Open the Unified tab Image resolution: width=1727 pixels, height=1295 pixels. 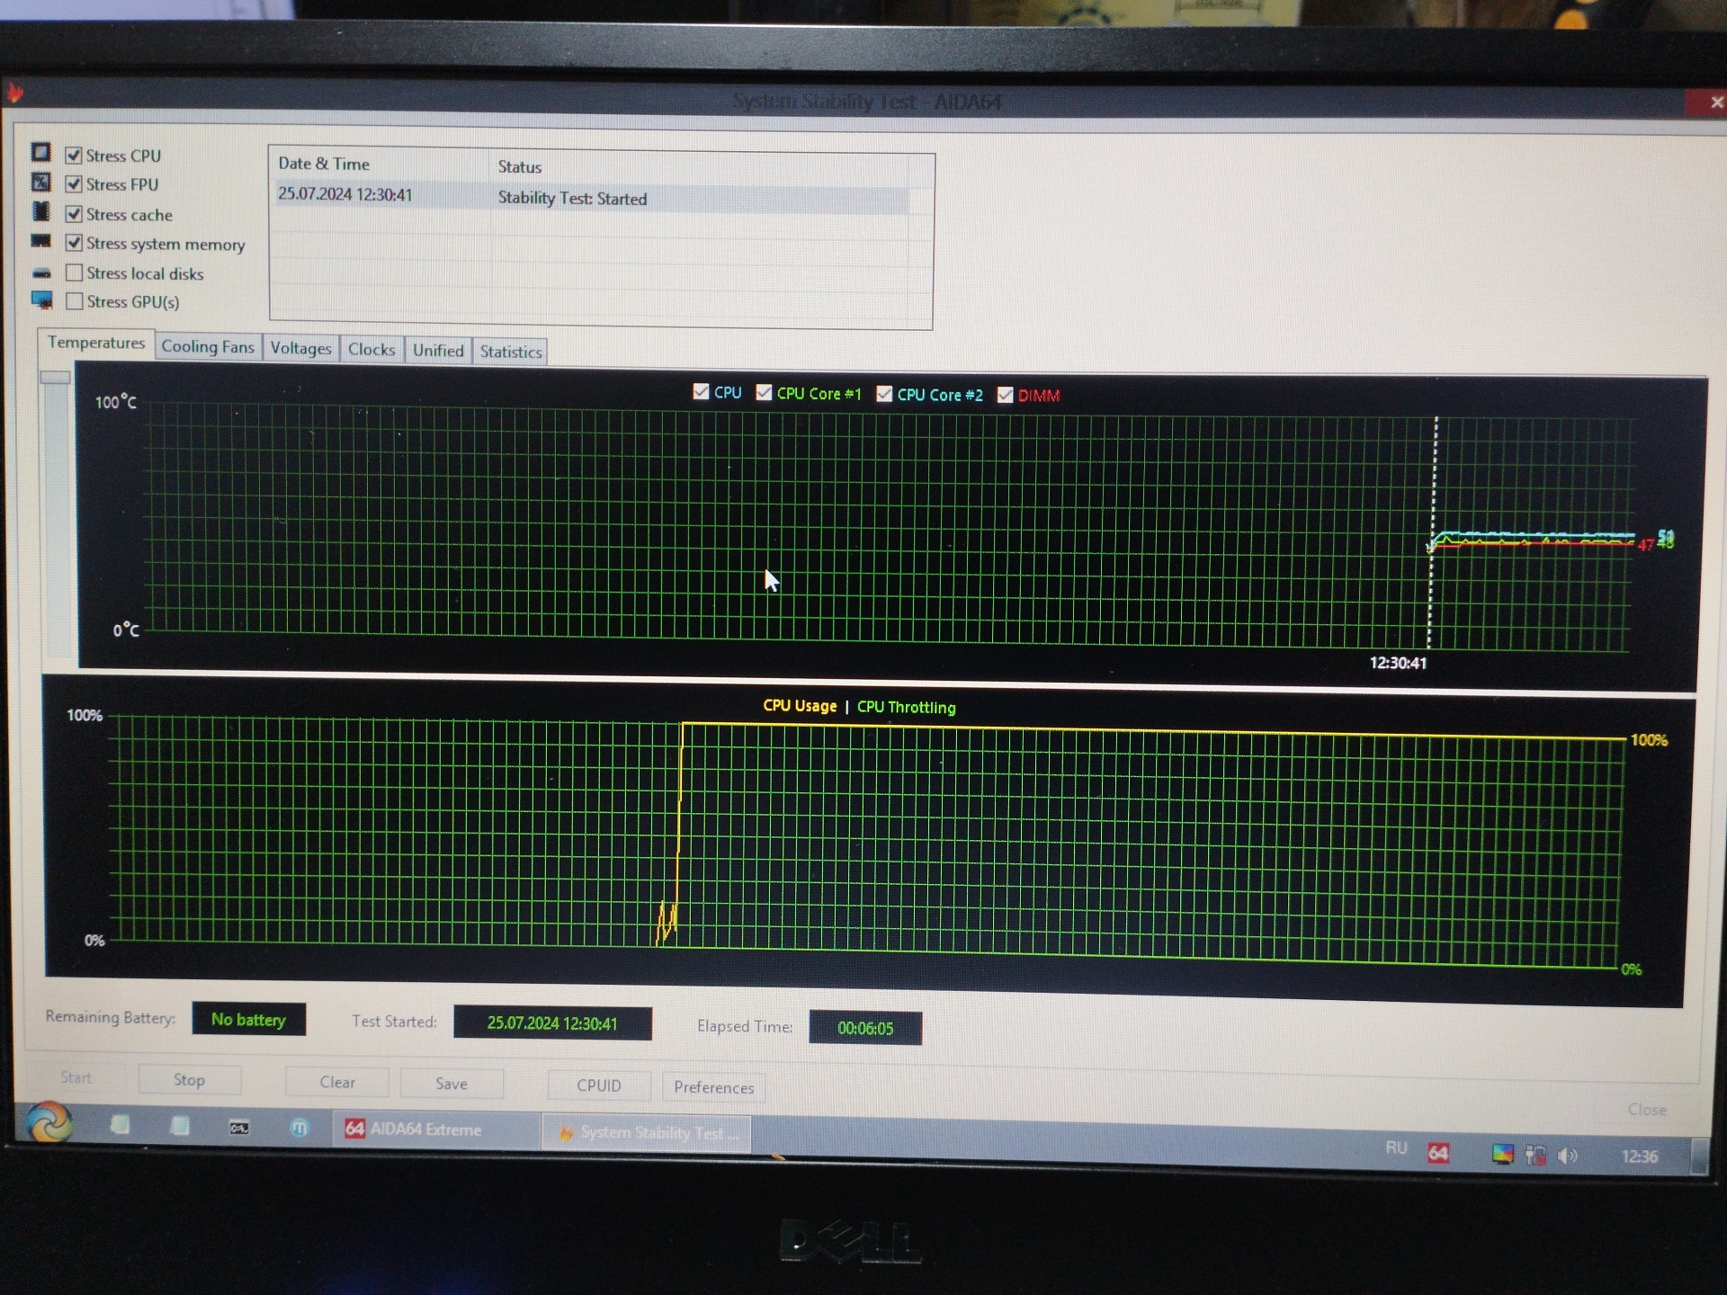(x=438, y=351)
